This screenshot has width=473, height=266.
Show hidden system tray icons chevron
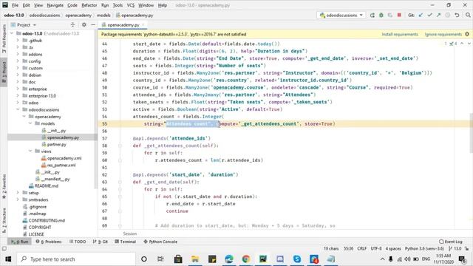382,259
